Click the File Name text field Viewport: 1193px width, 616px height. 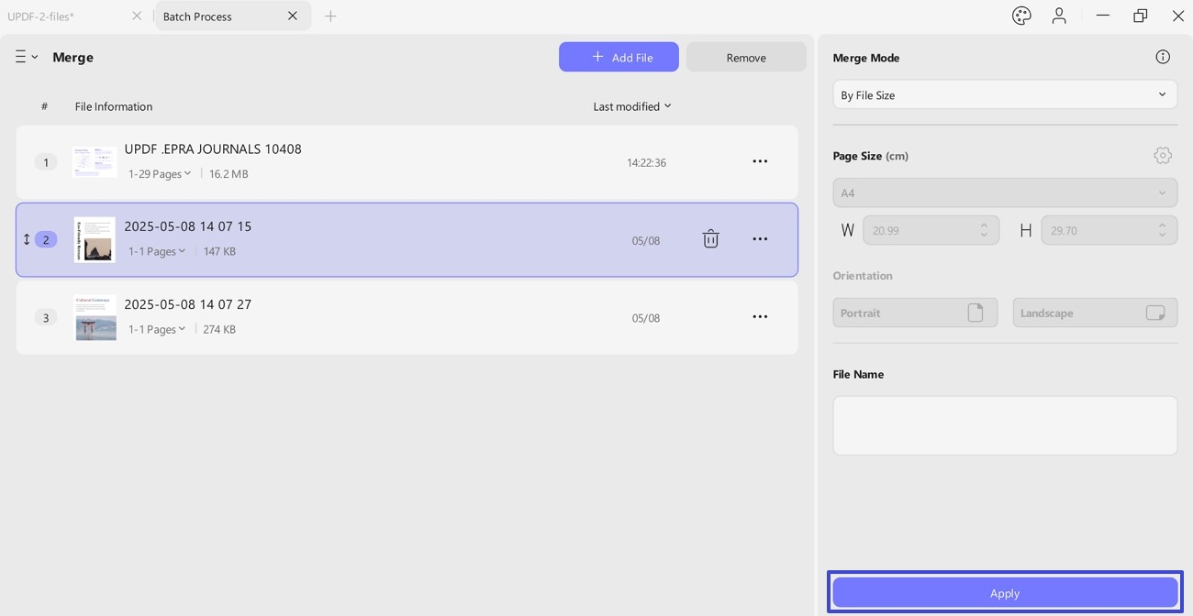tap(1004, 425)
